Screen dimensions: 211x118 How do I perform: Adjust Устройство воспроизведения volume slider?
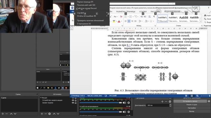101,112
